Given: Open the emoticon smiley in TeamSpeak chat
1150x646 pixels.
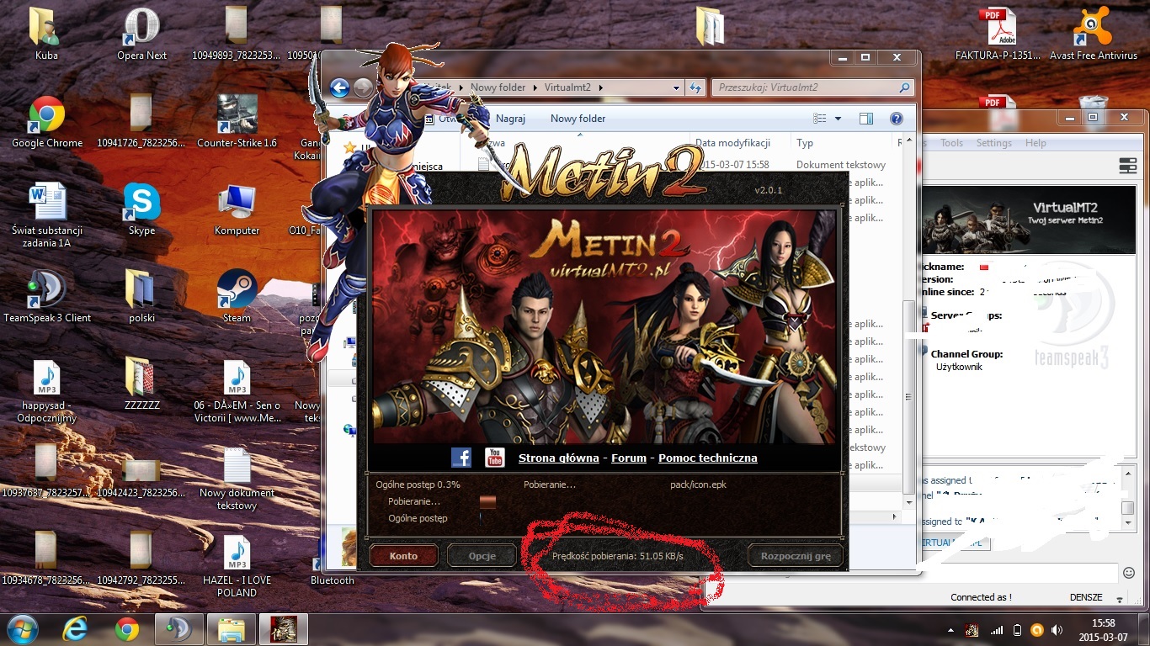Looking at the screenshot, I should [1129, 573].
